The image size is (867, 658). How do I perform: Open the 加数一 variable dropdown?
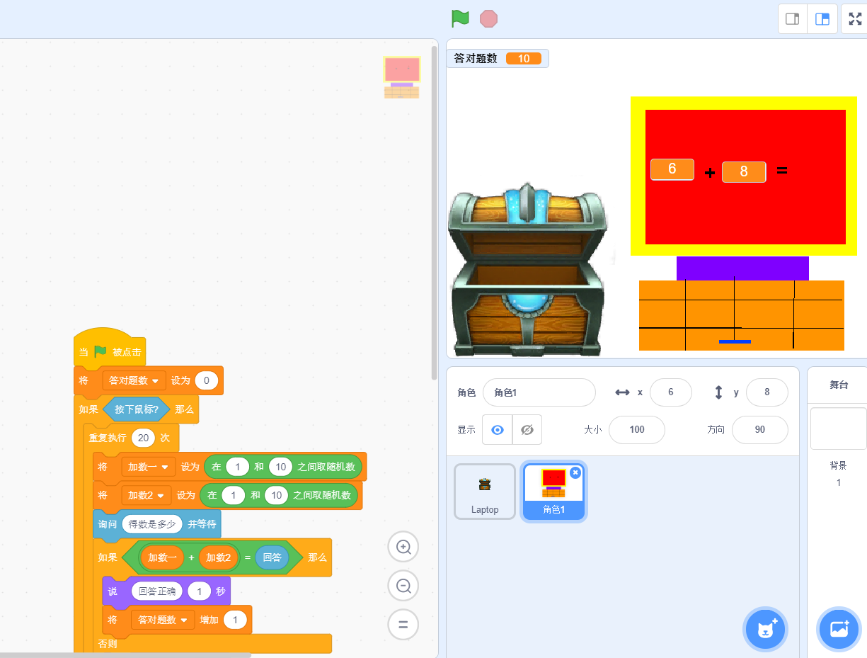164,467
